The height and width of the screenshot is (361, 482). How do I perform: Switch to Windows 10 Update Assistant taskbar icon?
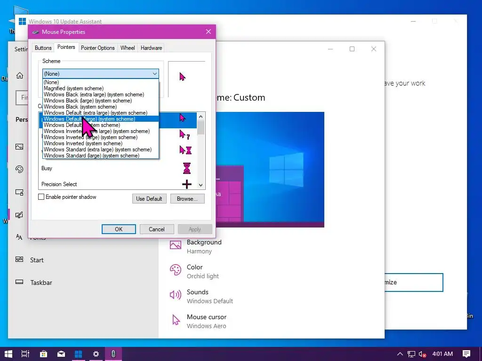coord(79,354)
